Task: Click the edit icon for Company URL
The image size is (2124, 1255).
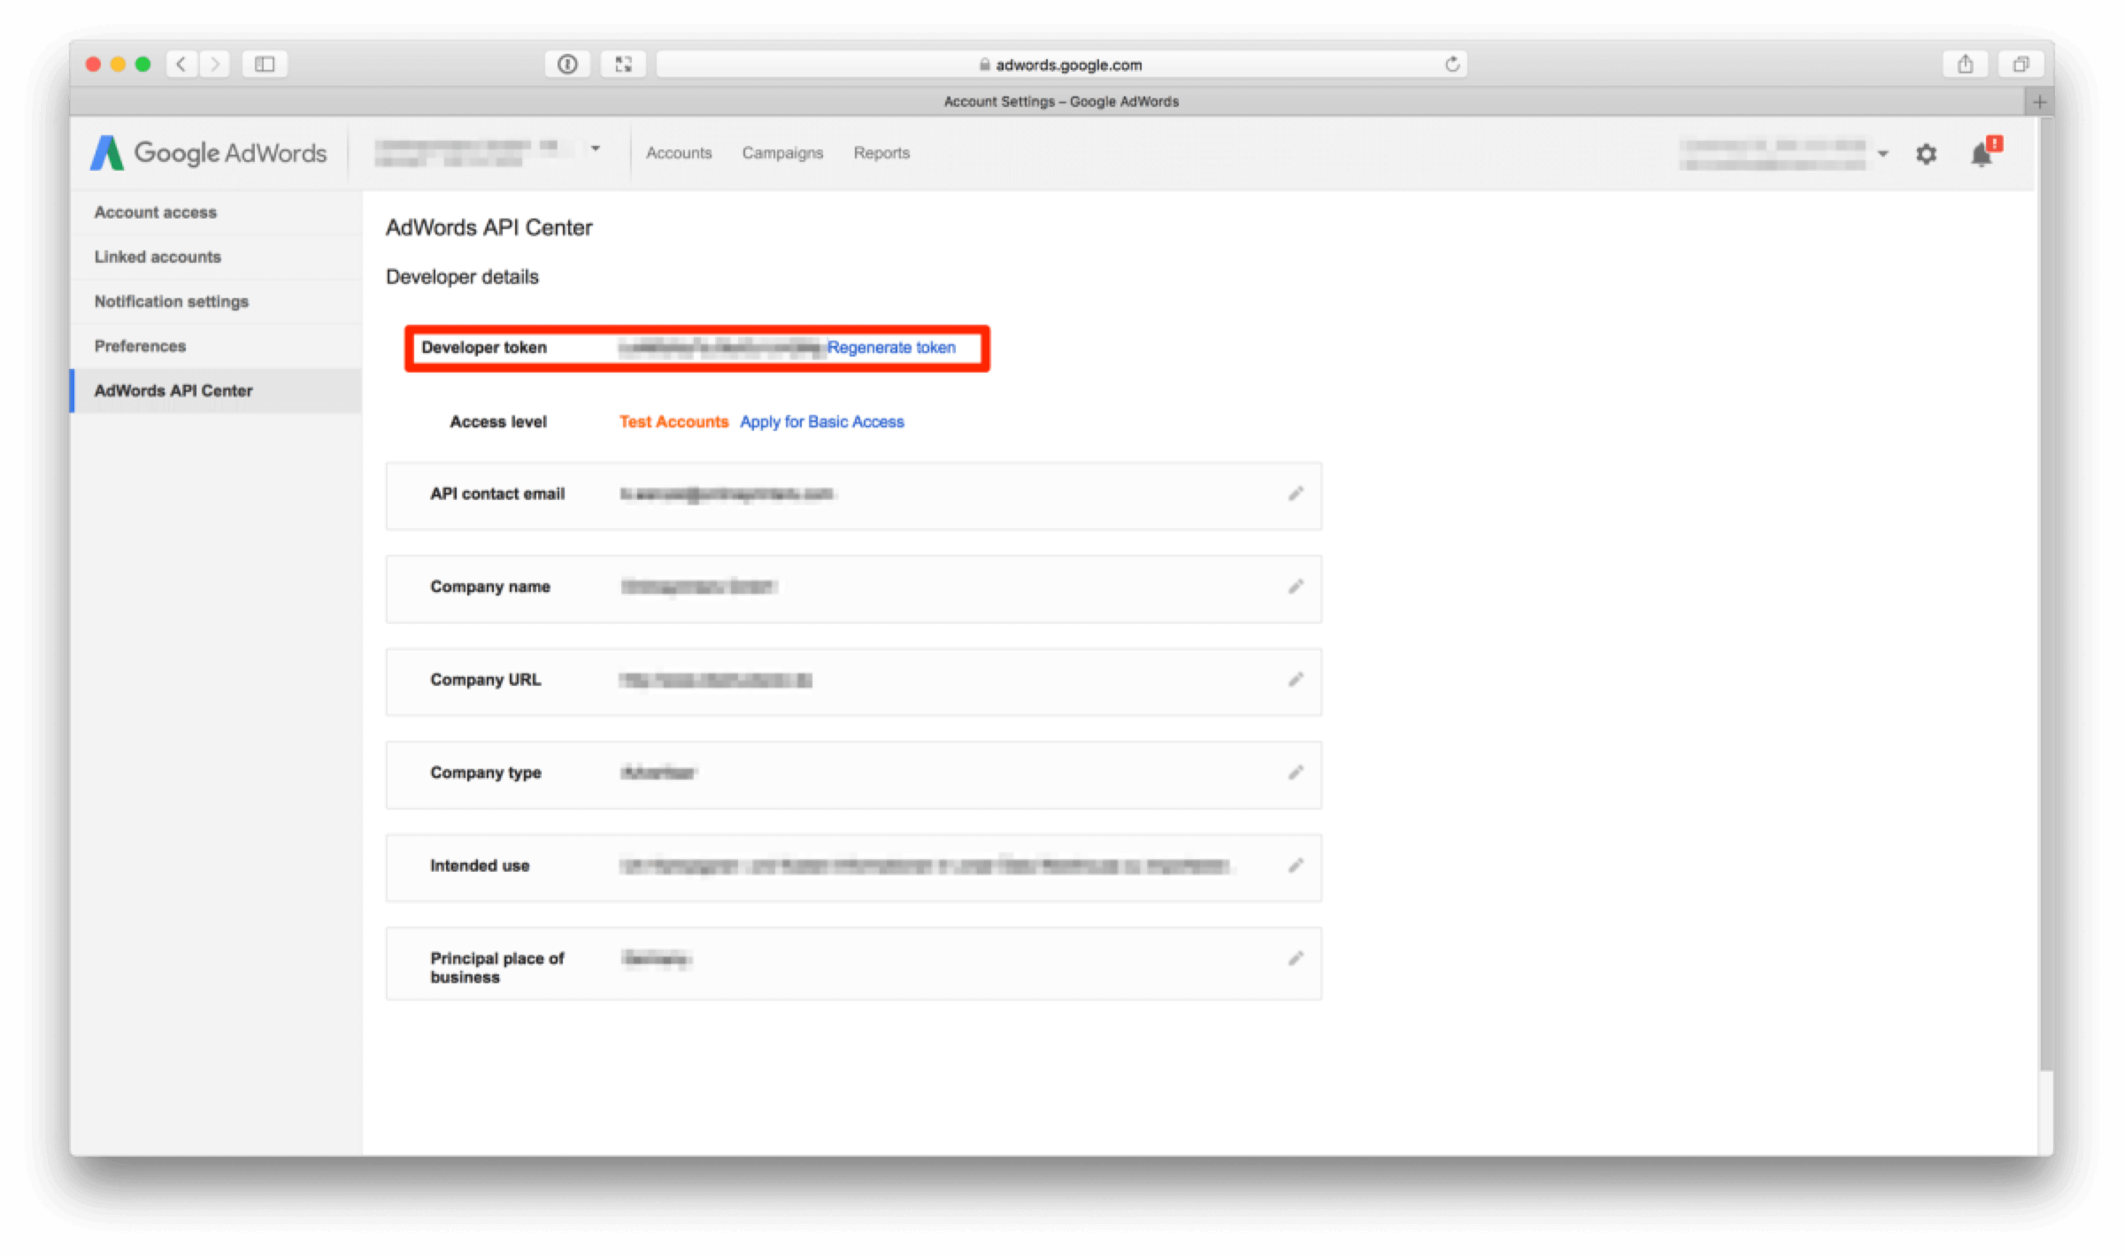Action: point(1292,680)
